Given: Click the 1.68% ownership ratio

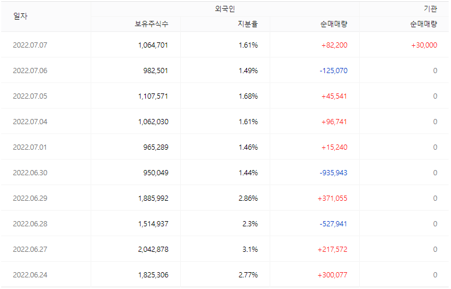Looking at the screenshot, I should click(x=248, y=96).
